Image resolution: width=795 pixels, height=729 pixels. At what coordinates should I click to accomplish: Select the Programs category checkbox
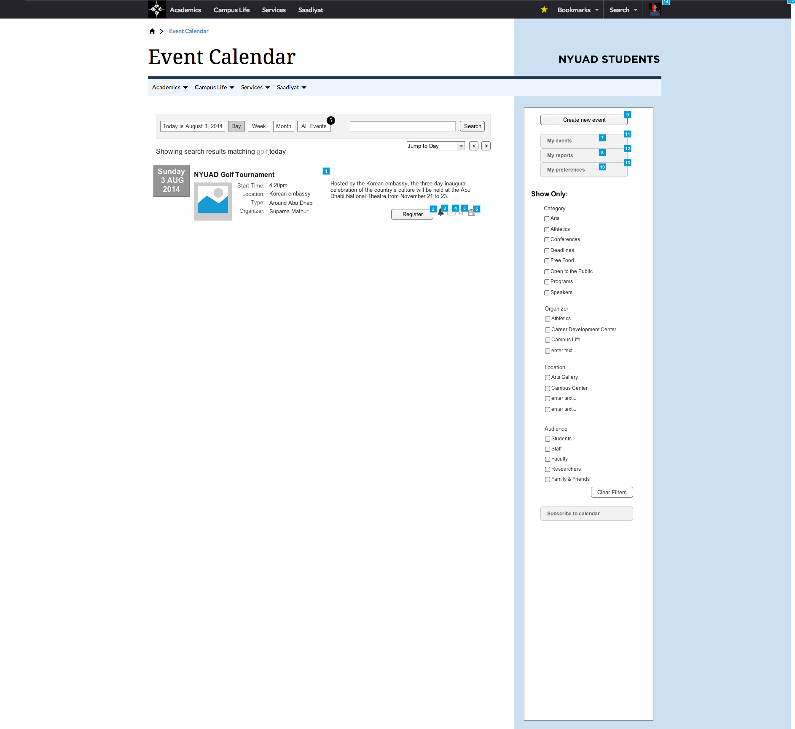[547, 282]
